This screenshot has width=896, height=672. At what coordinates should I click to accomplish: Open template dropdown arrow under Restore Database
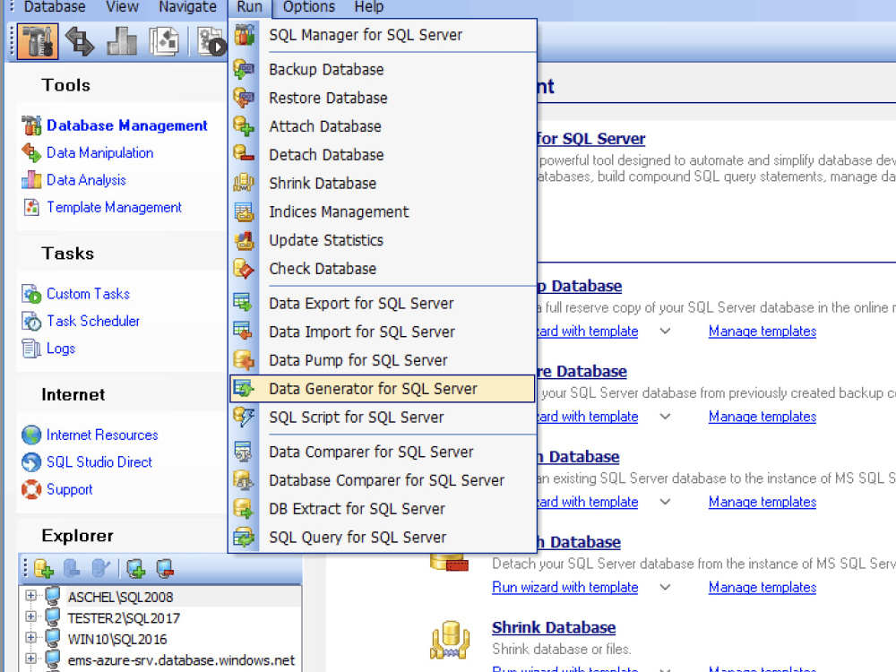tap(665, 417)
